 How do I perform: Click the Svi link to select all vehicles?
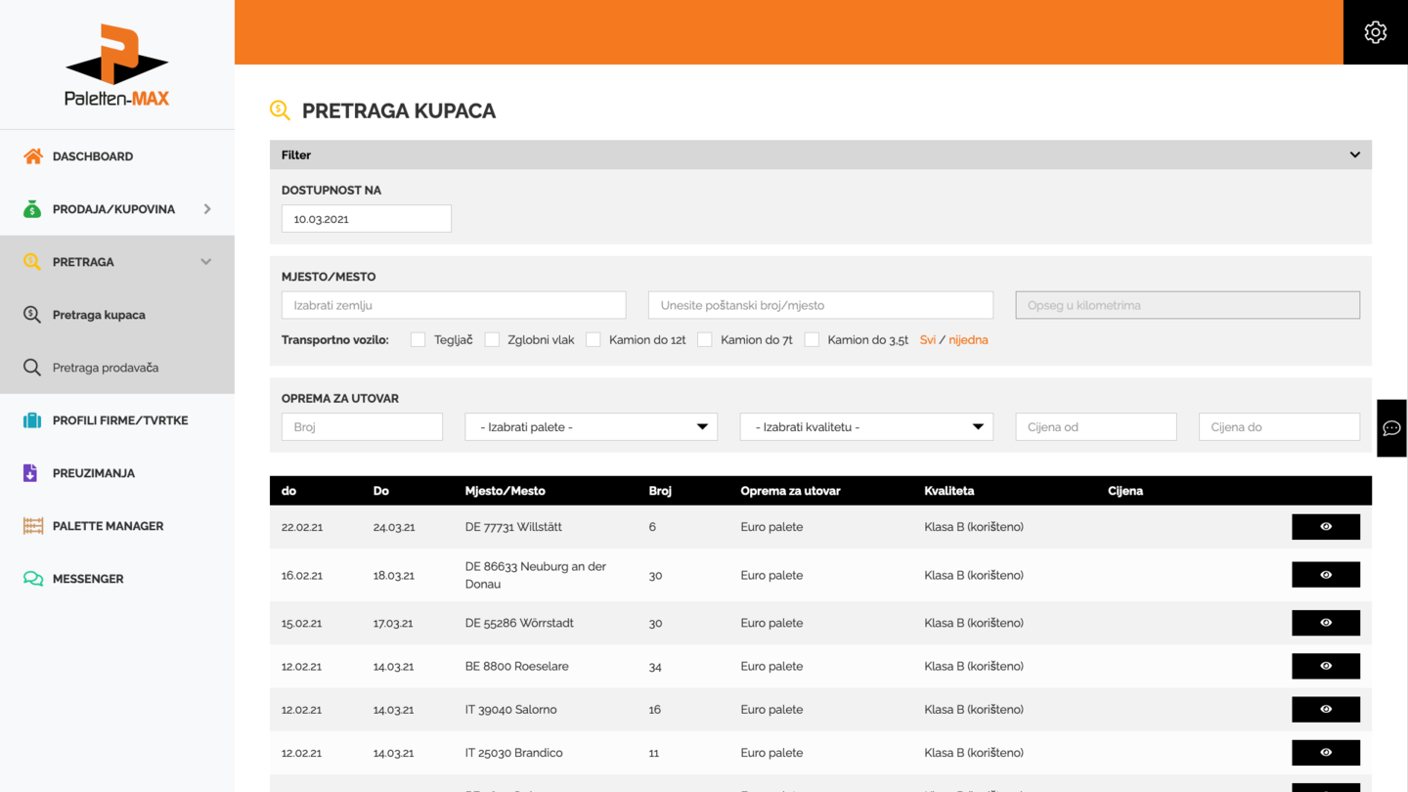click(x=927, y=340)
